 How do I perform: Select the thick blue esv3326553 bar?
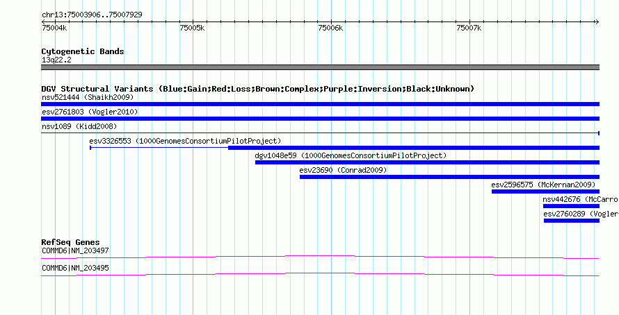click(414, 148)
